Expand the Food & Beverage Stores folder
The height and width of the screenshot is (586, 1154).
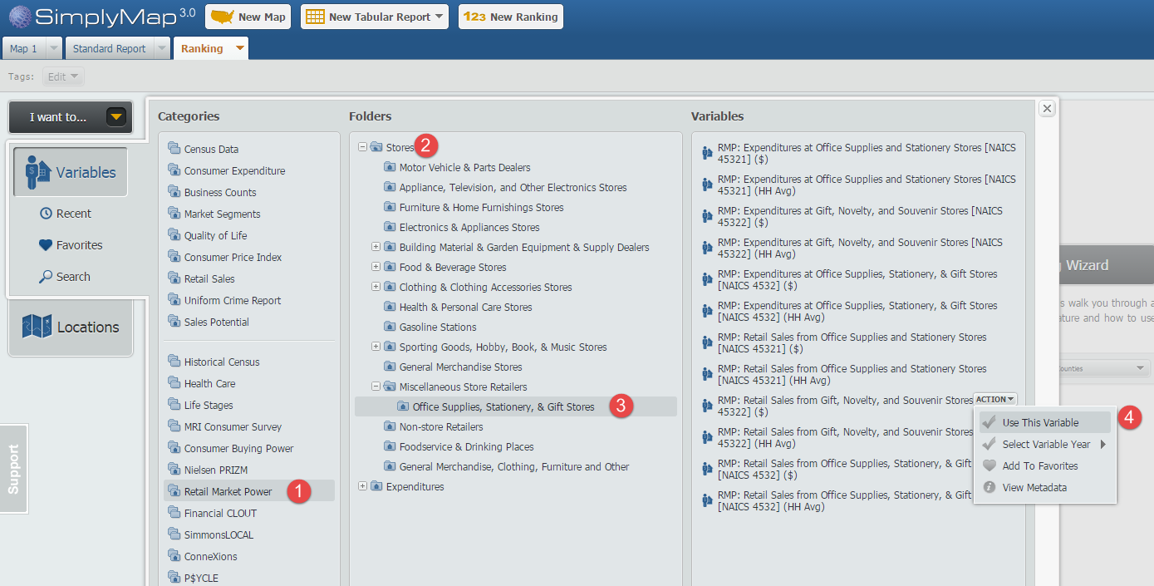pos(376,267)
